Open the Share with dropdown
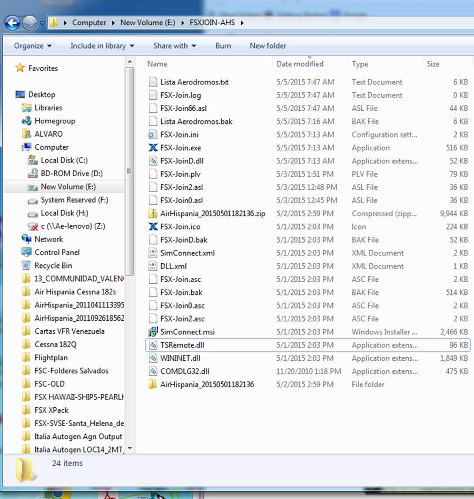This screenshot has width=474, height=499. 174,46
